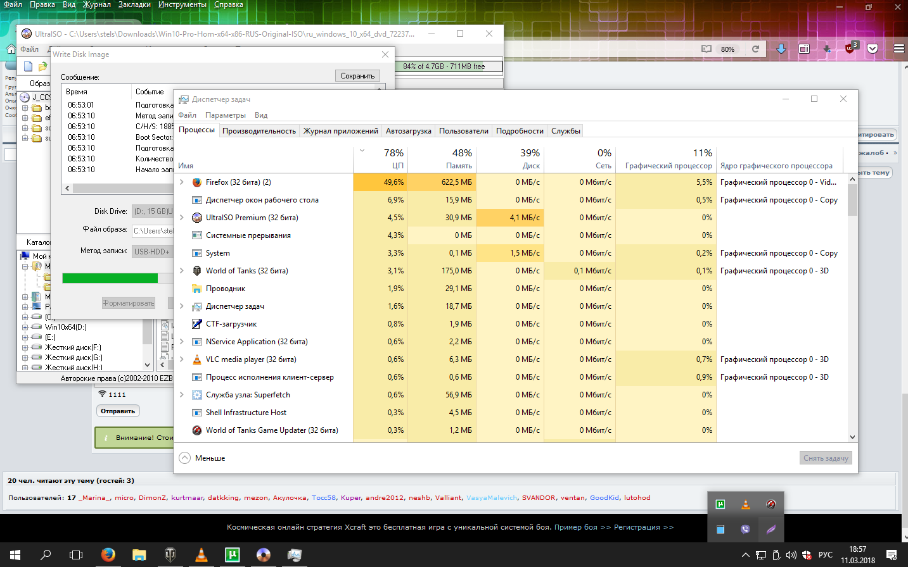Image resolution: width=908 pixels, height=567 pixels.
Task: Expand the VLC media player process group
Action: tap(182, 359)
